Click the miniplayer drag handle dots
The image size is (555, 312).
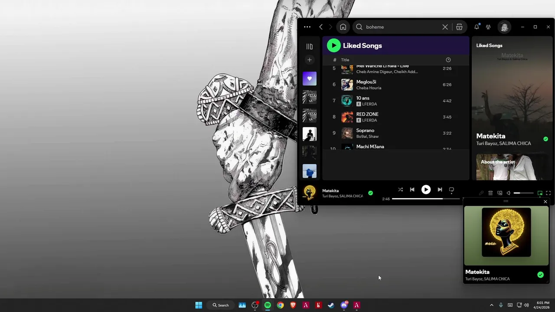[506, 201]
